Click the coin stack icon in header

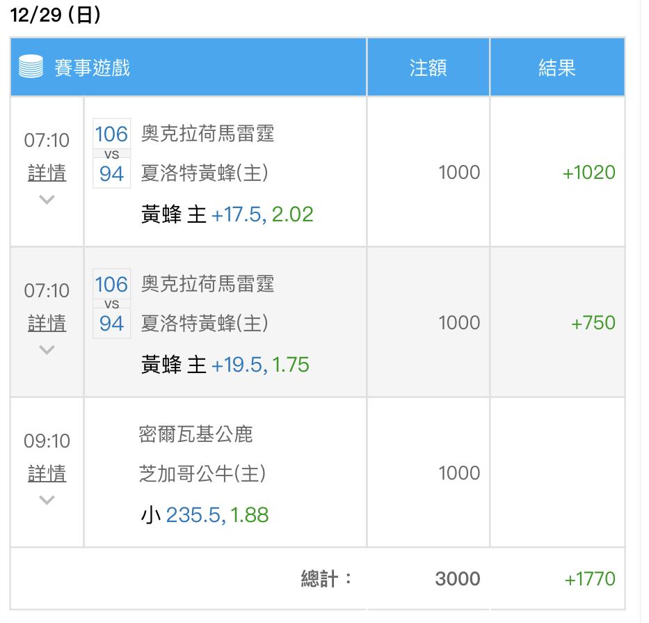click(x=31, y=66)
